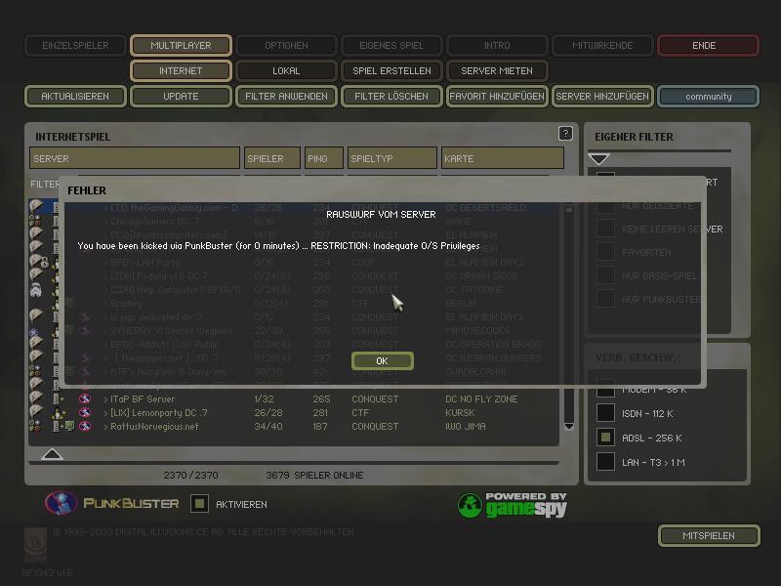Enable Nur Dedizierte filter checkbox
The image size is (781, 586).
(x=605, y=206)
